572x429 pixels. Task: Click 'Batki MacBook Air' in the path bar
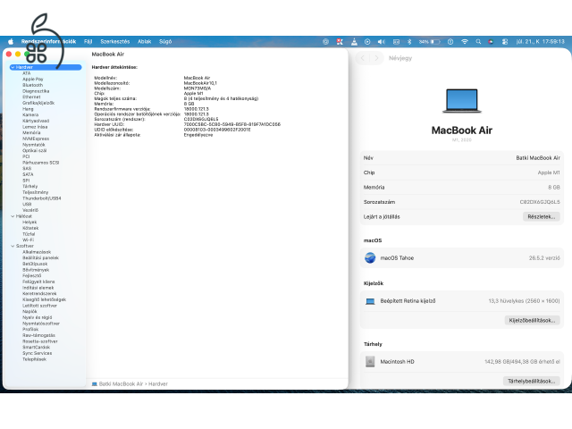122,384
